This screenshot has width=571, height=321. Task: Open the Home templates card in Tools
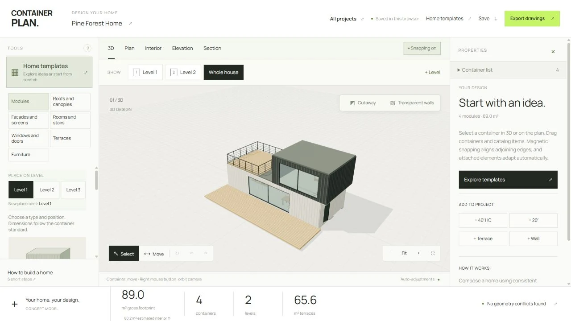click(50, 72)
